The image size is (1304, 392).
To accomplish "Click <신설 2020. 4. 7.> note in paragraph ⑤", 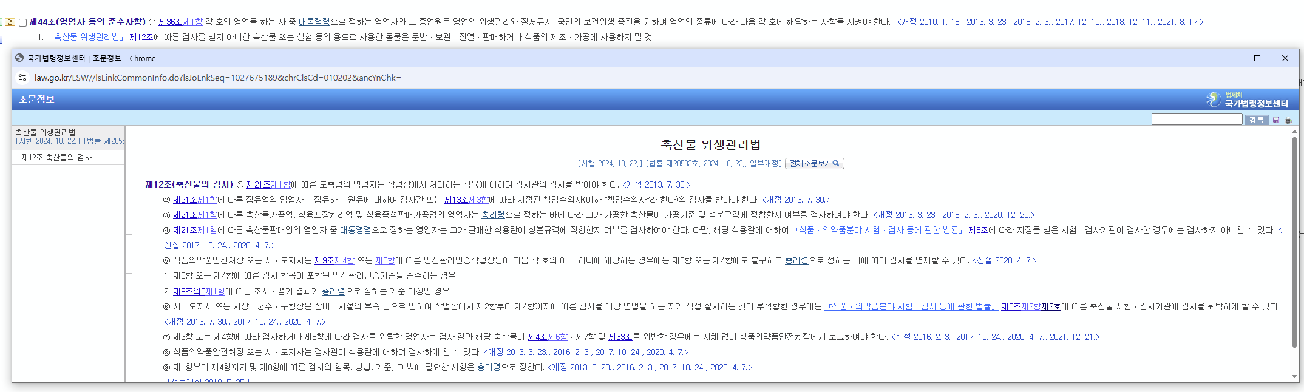I will pyautogui.click(x=1005, y=260).
